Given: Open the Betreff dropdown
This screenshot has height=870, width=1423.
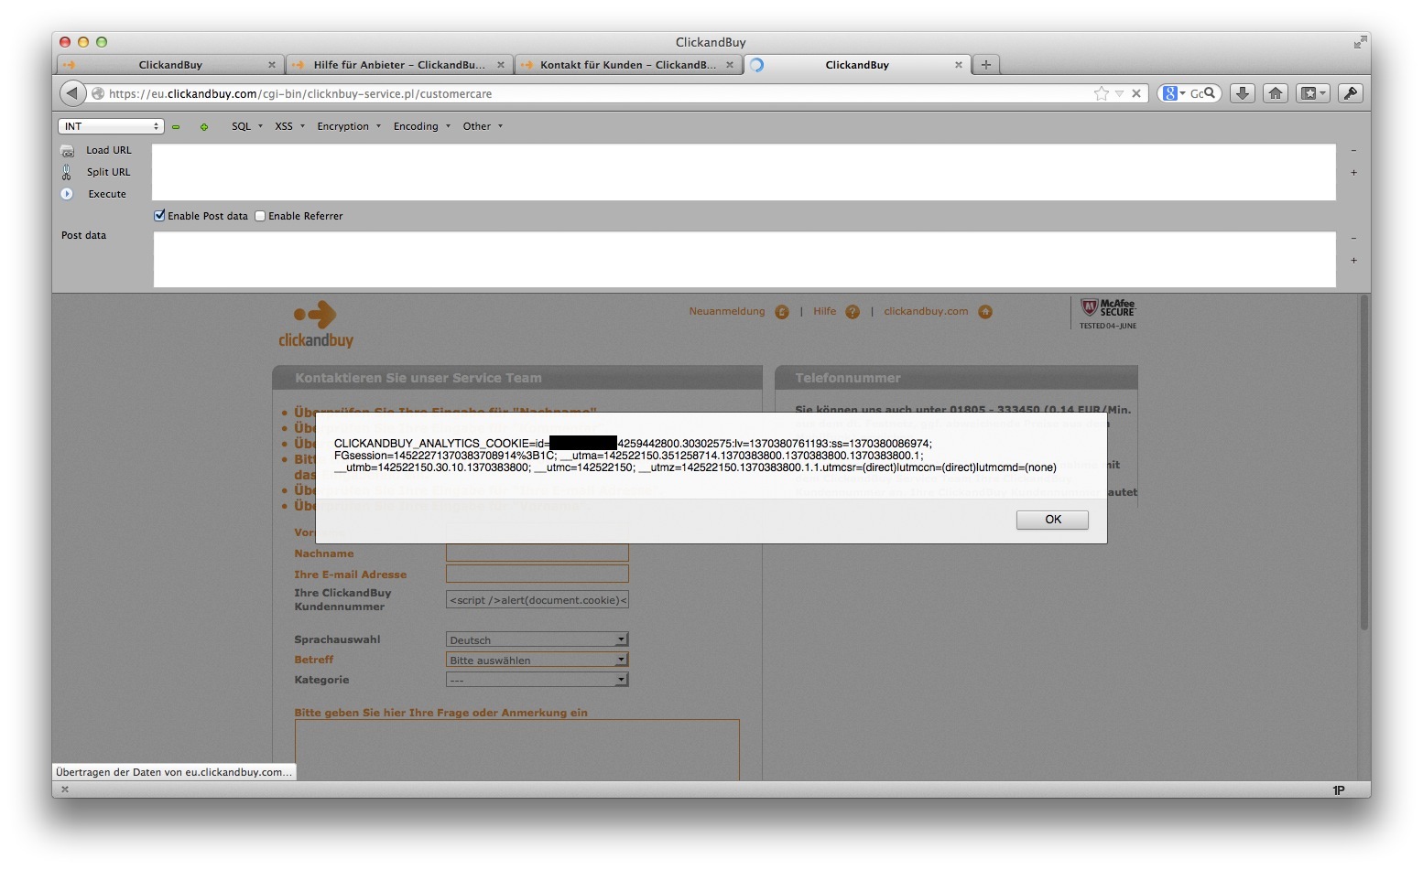Looking at the screenshot, I should pyautogui.click(x=538, y=660).
